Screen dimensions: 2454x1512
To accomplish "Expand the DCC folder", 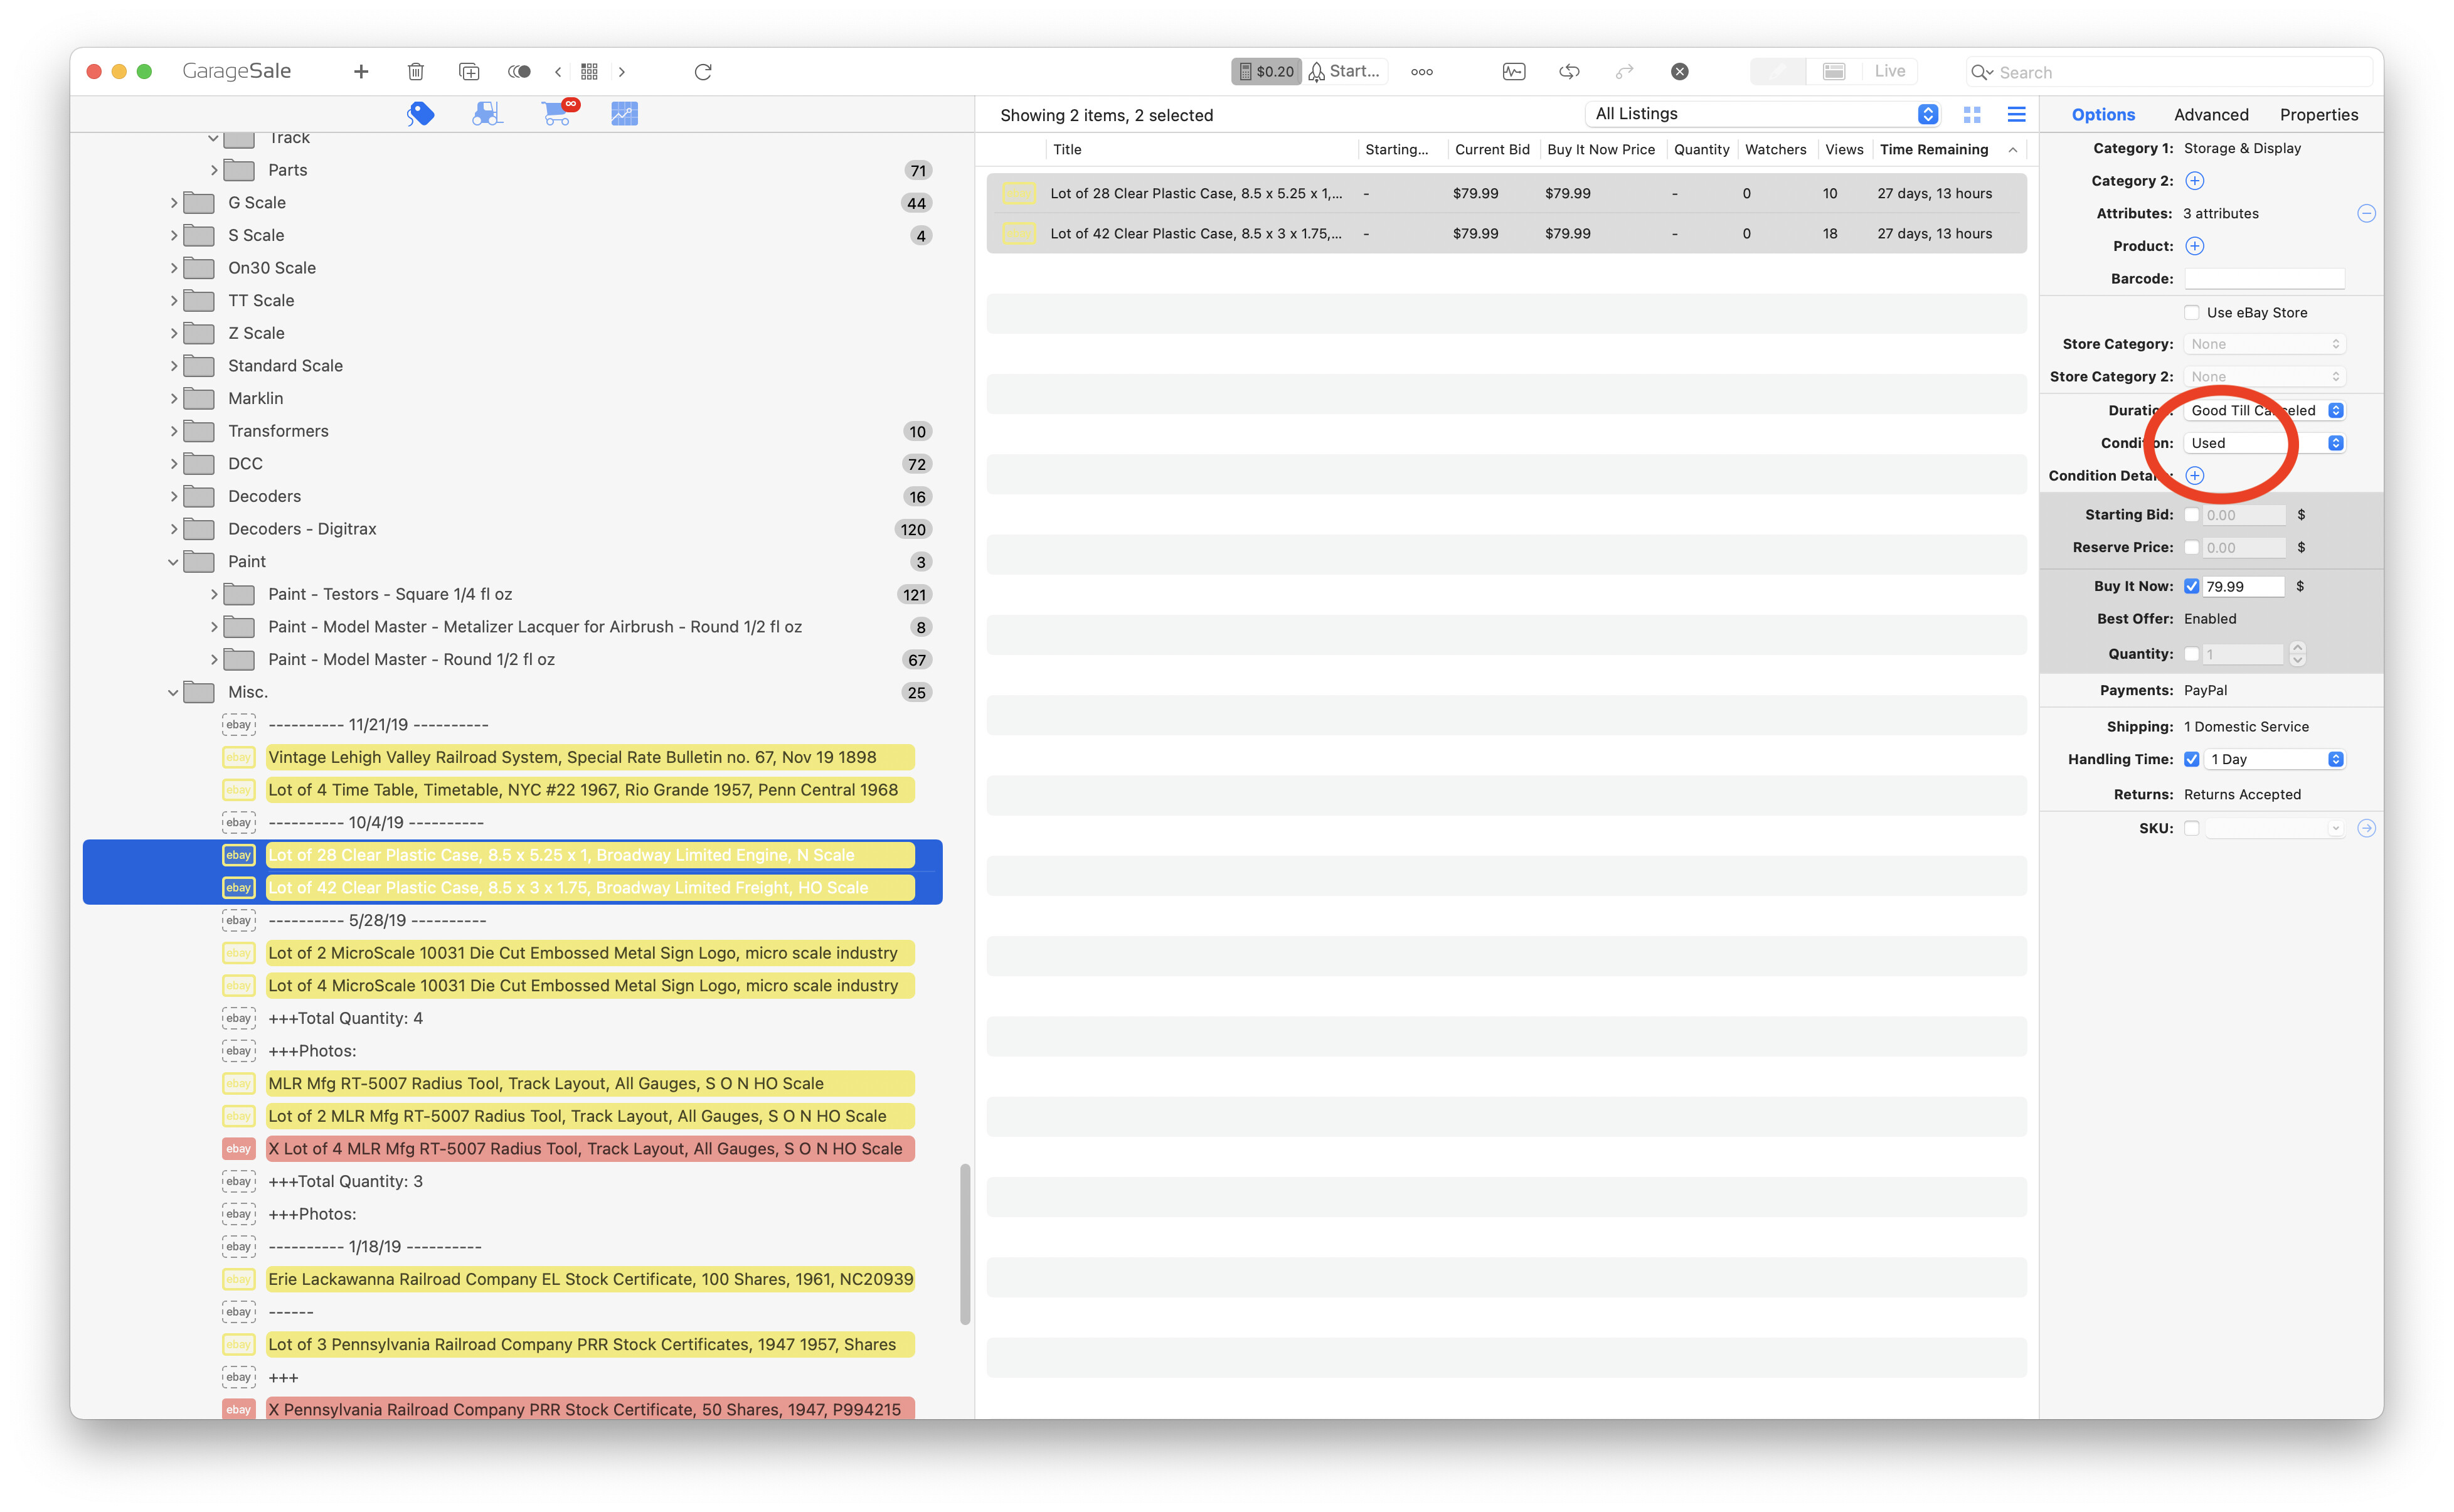I will click(x=174, y=464).
